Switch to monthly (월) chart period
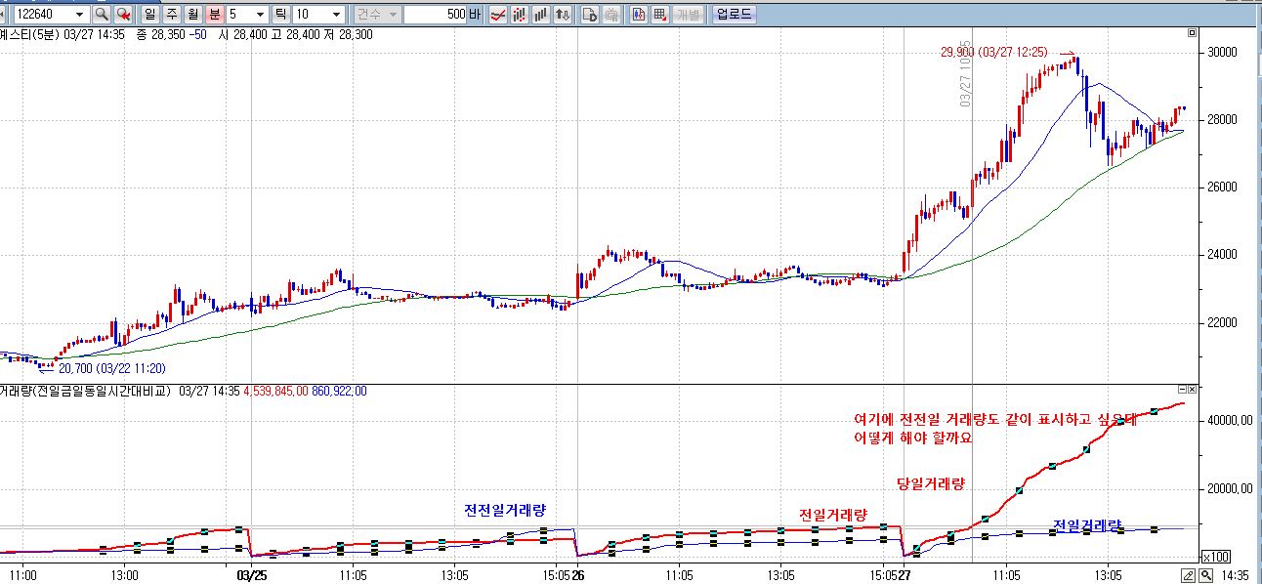This screenshot has width=1262, height=584. tap(192, 15)
